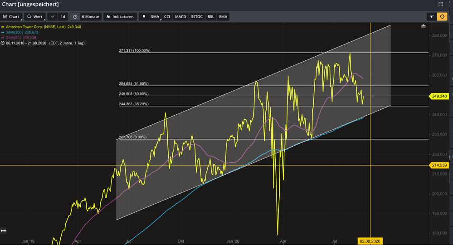453x245 pixels.
Task: Click the EMA indicator button
Action: (223, 17)
